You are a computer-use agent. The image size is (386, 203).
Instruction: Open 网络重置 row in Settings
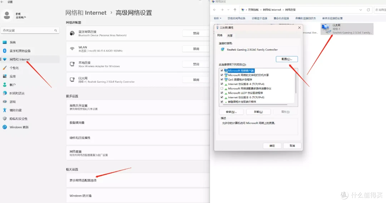tap(138, 153)
